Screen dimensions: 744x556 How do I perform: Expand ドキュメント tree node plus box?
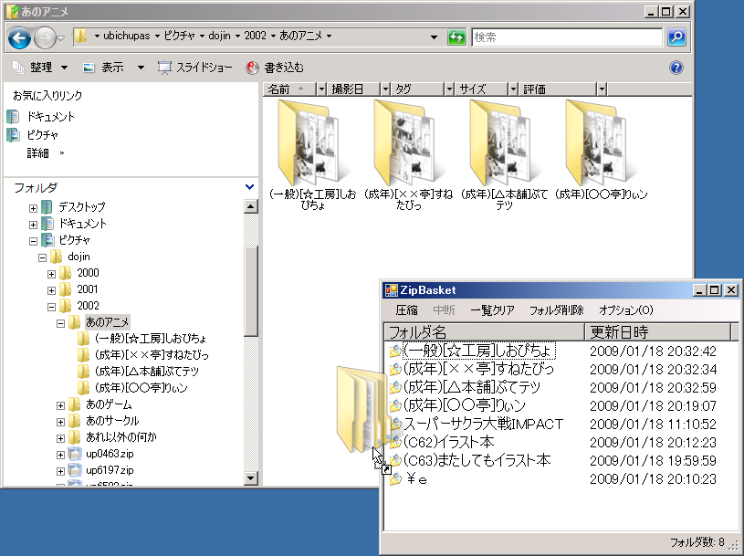click(33, 225)
